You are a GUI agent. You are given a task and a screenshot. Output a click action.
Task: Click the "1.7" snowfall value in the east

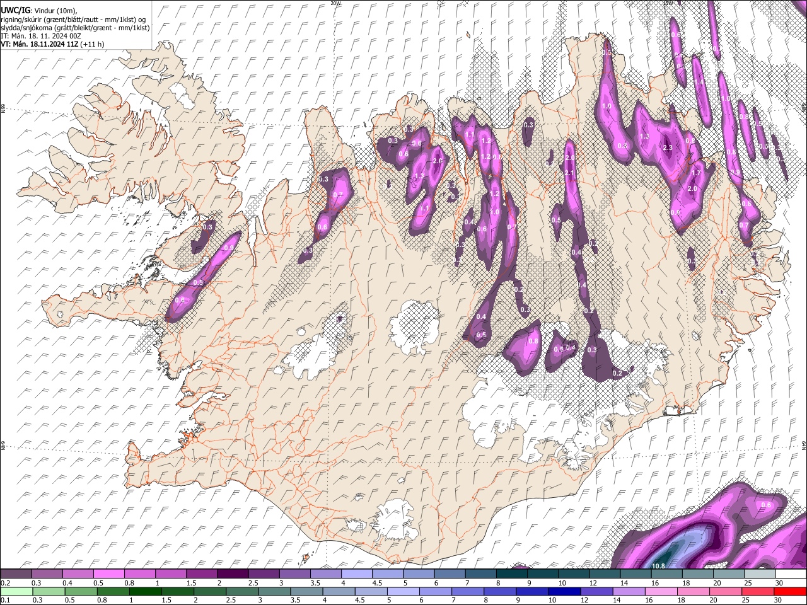[x=697, y=173]
